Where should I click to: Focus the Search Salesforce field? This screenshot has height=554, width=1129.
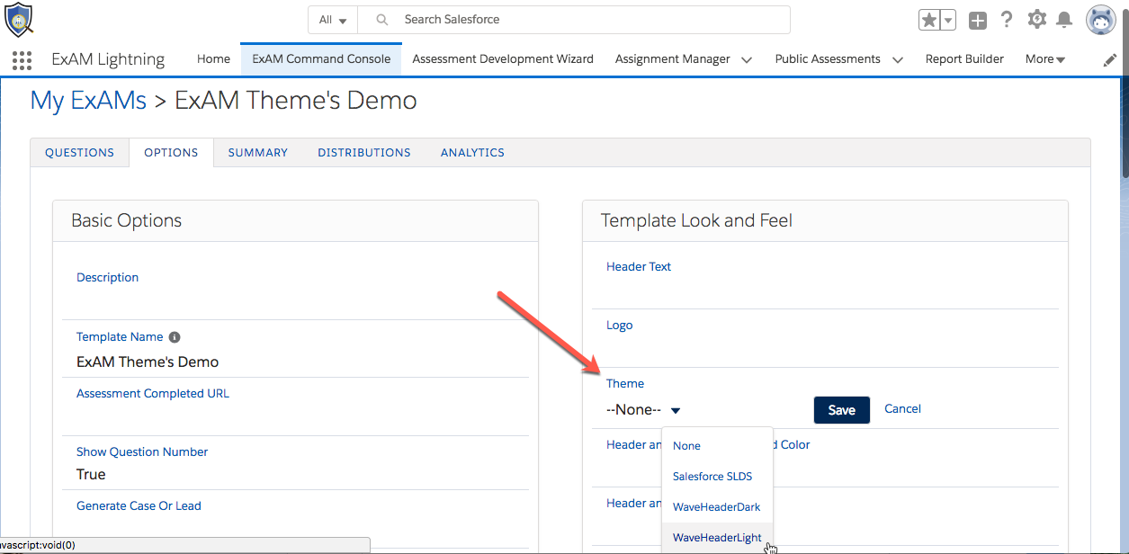574,20
